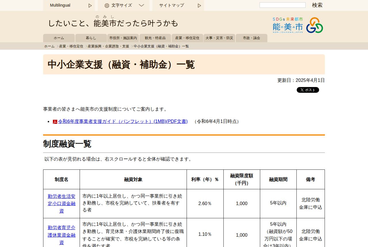Viewport: 368px width, 247px height.
Task: Open 令和6年度事業者支援ガイド PDF link
Action: click(x=123, y=121)
